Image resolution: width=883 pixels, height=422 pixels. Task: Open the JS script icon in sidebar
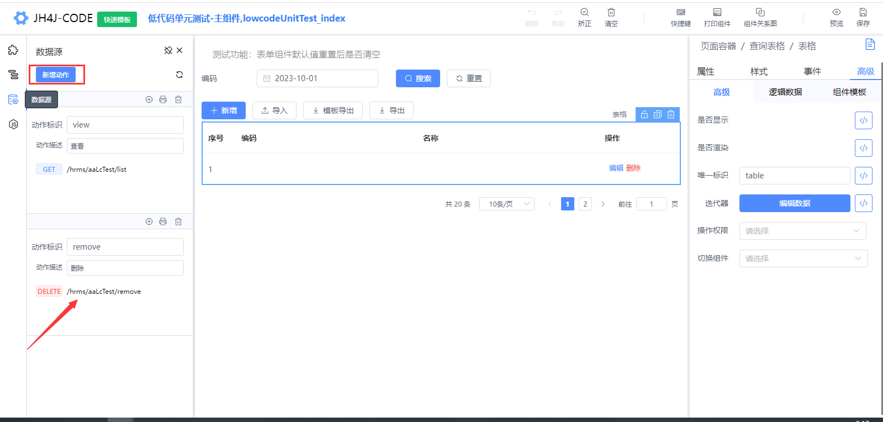pos(13,124)
